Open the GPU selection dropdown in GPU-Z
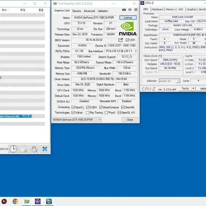Screen dimensions: 206x206 (x=77, y=119)
